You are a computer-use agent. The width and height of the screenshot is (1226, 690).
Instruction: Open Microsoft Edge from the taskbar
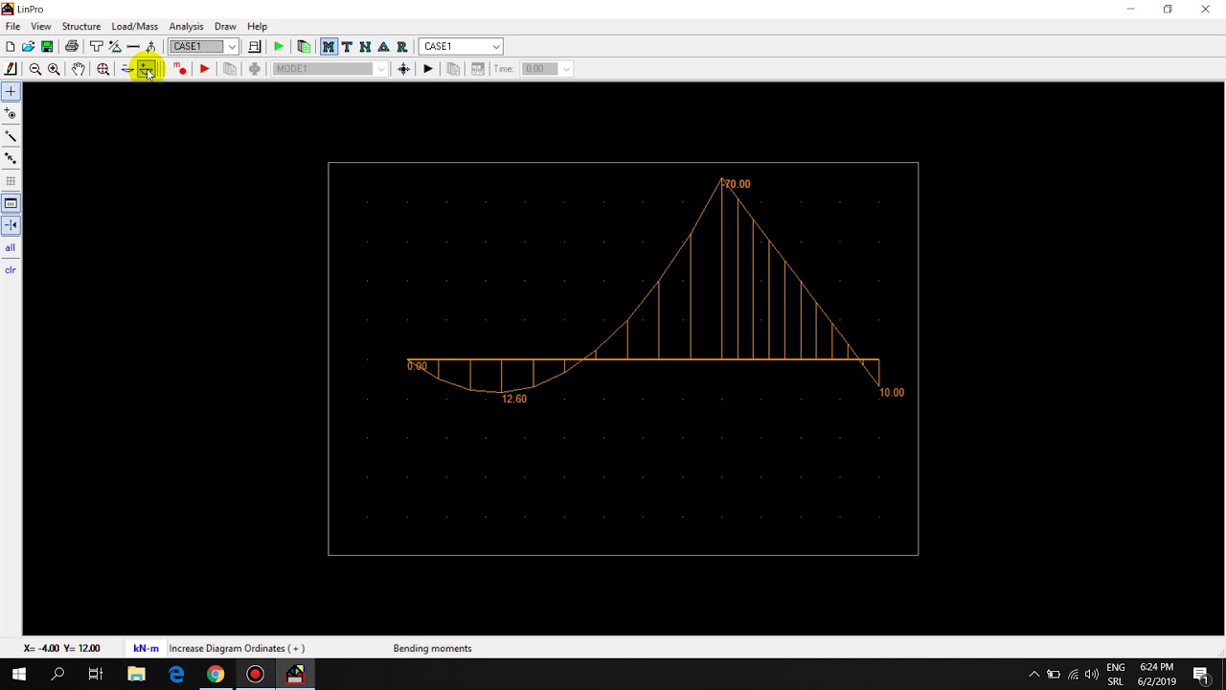[x=176, y=675]
